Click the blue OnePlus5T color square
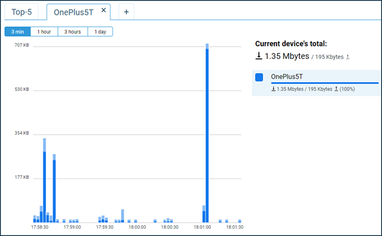The width and height of the screenshot is (382, 236). click(x=259, y=77)
